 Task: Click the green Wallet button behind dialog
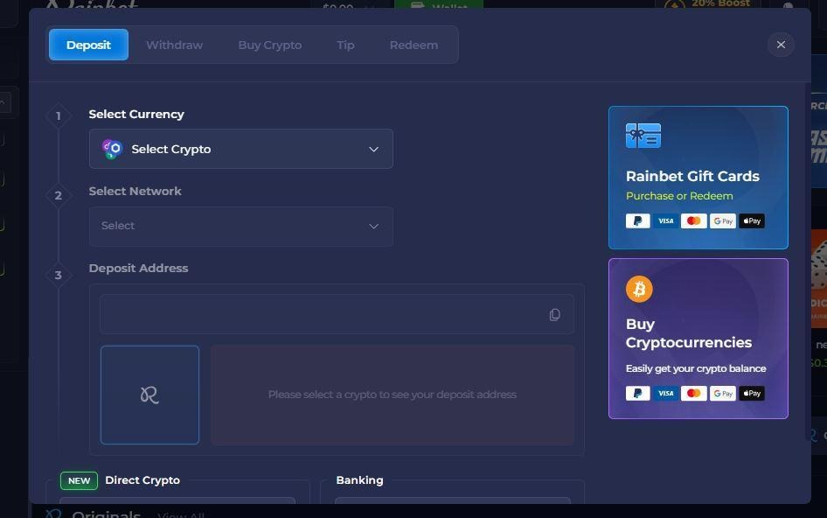(x=439, y=4)
